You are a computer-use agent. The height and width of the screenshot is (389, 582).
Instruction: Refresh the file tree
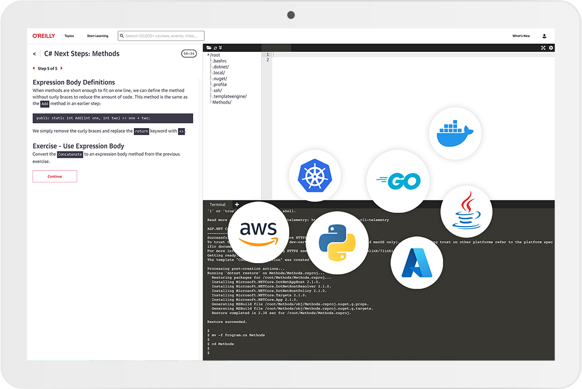point(215,48)
